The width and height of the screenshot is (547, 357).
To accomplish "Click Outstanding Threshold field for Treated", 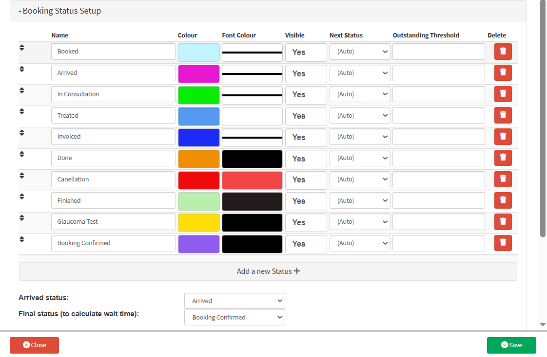I will (438, 116).
